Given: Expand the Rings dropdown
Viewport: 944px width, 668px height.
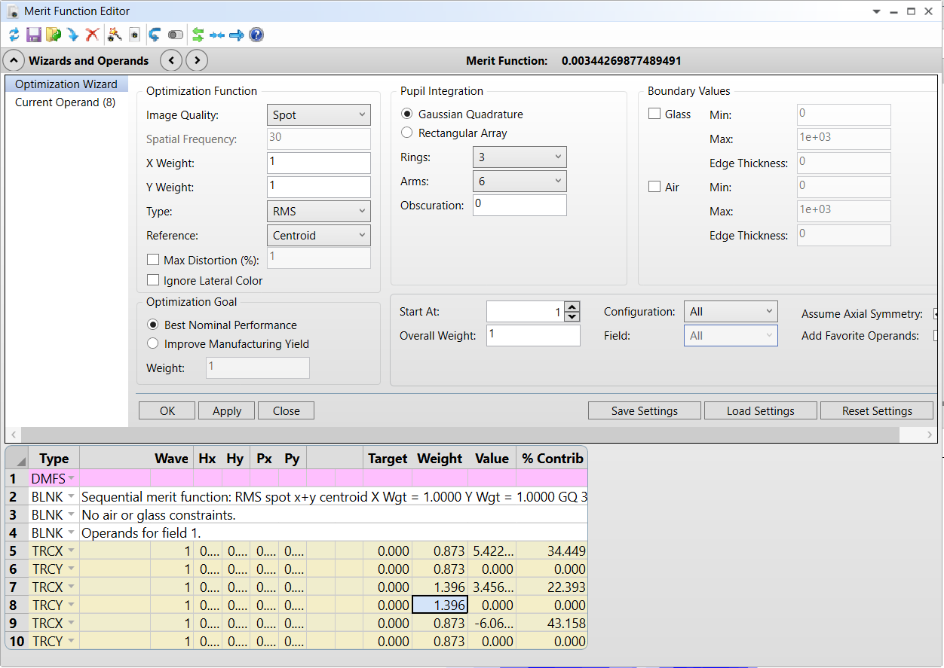Looking at the screenshot, I should click(x=519, y=157).
